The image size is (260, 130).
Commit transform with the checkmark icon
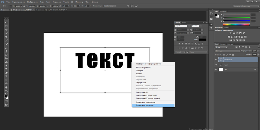[x=136, y=6]
